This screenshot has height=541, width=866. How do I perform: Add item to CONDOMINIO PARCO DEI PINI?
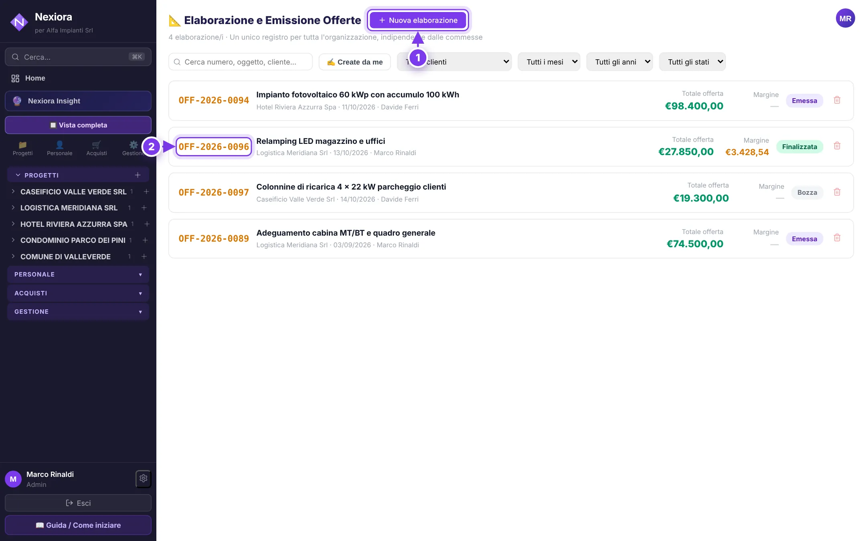(x=145, y=240)
